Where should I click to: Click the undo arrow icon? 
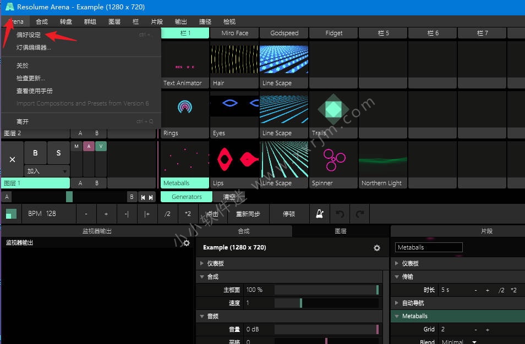pyautogui.click(x=340, y=214)
